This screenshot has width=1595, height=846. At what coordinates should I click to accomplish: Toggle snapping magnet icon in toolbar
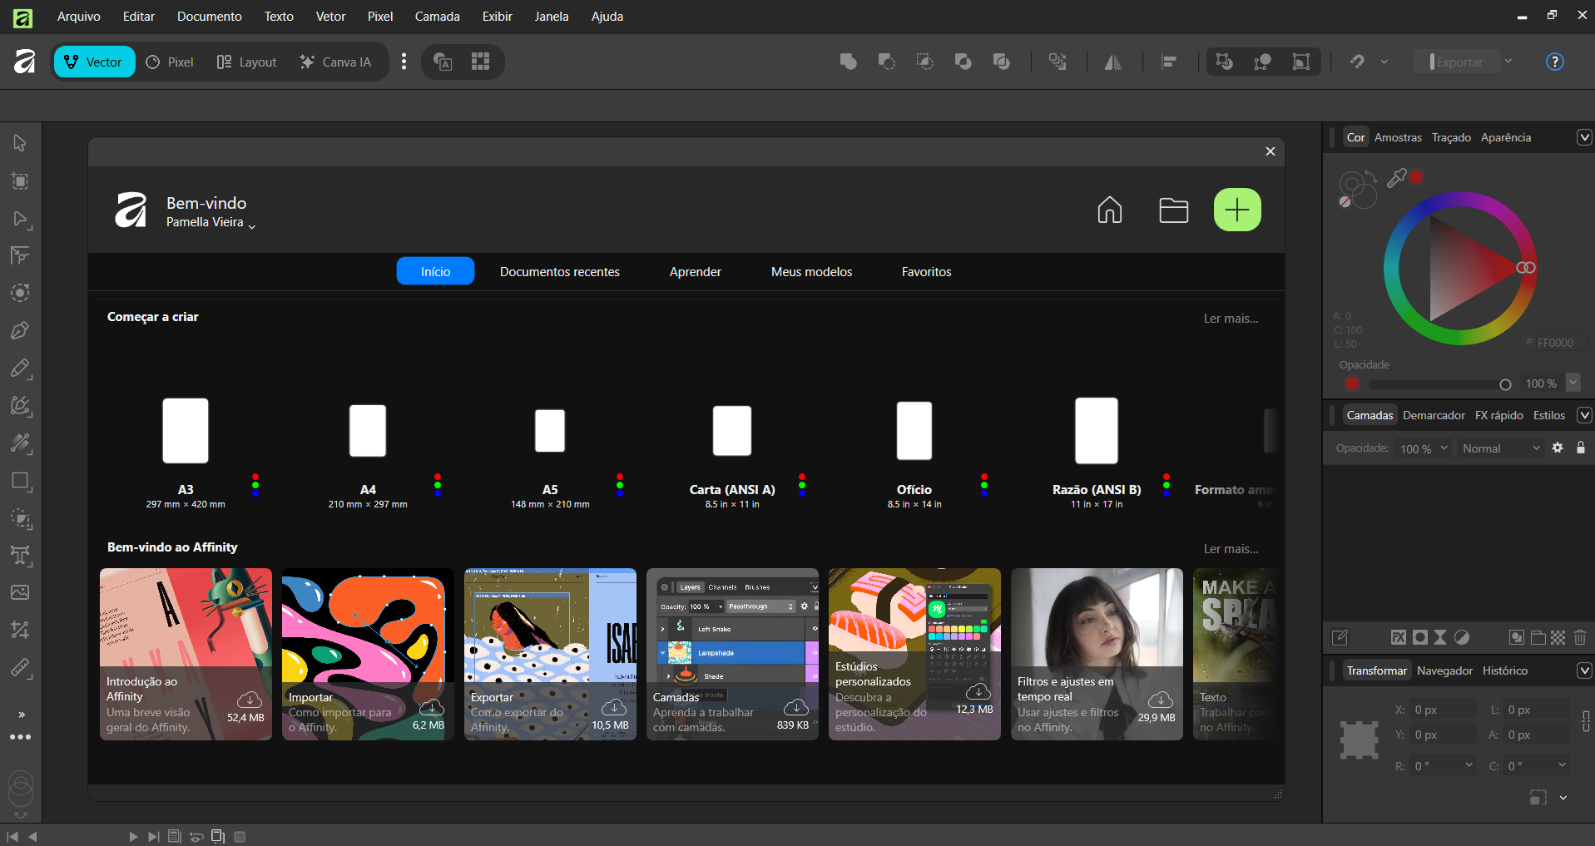pos(1357,62)
